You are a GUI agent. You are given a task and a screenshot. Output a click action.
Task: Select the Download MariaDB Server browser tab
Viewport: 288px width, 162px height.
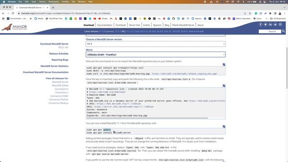pos(32,8)
